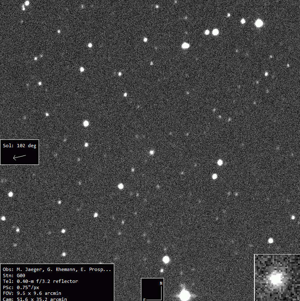Click the 'Stn: G00' station code
Viewport: 300px width, 301px height.
14,276
